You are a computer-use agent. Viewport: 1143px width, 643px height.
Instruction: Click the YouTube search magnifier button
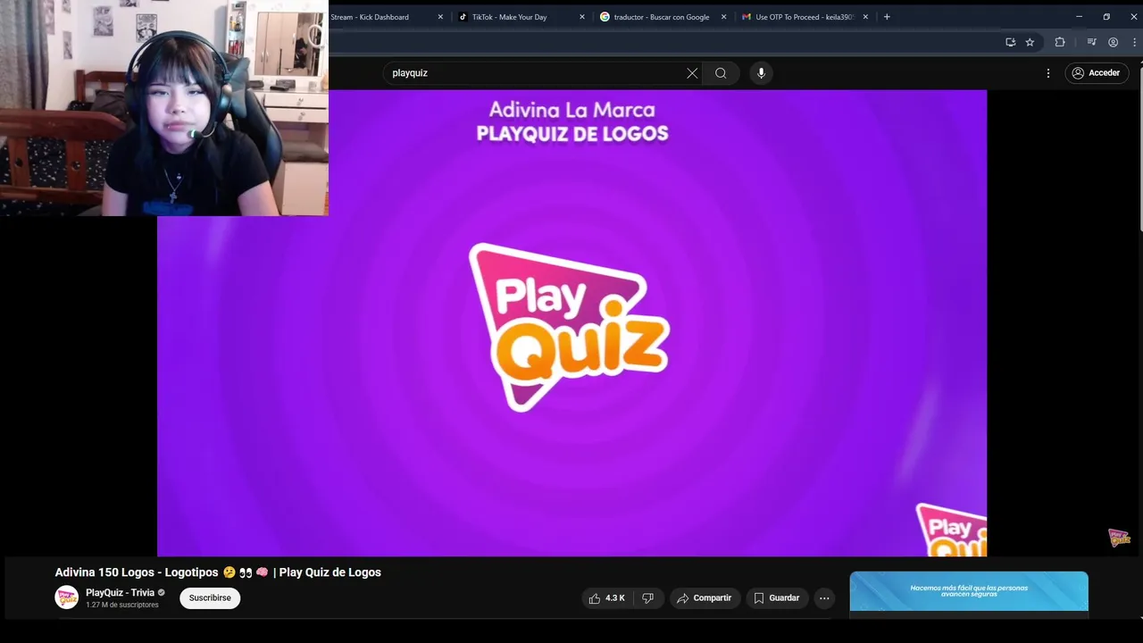click(721, 73)
